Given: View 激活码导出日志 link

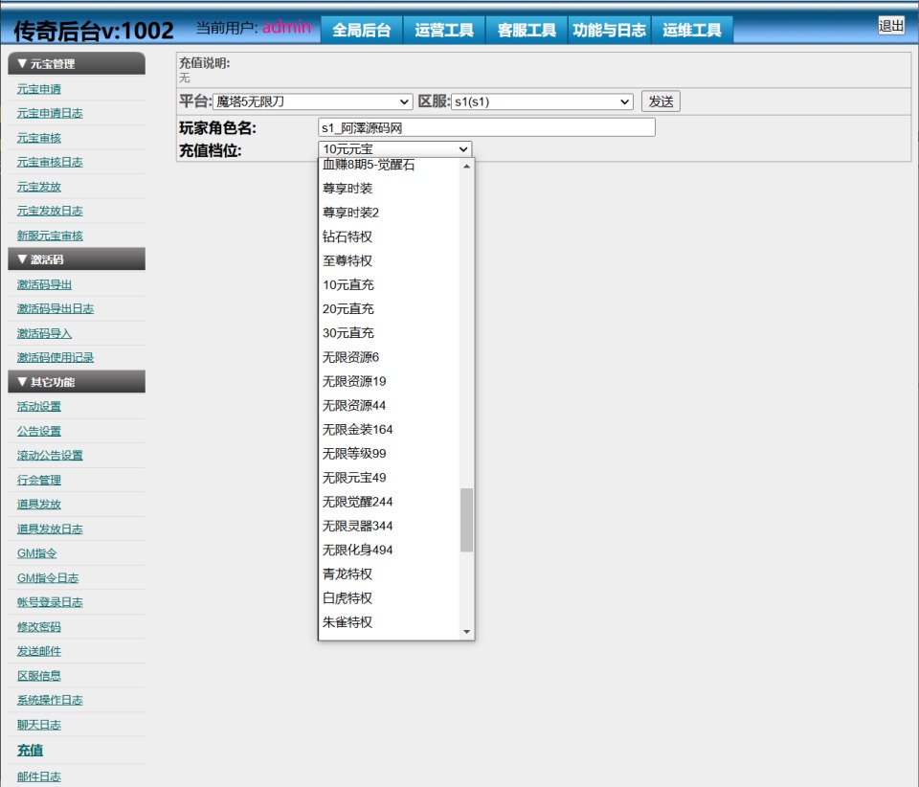Looking at the screenshot, I should click(56, 308).
